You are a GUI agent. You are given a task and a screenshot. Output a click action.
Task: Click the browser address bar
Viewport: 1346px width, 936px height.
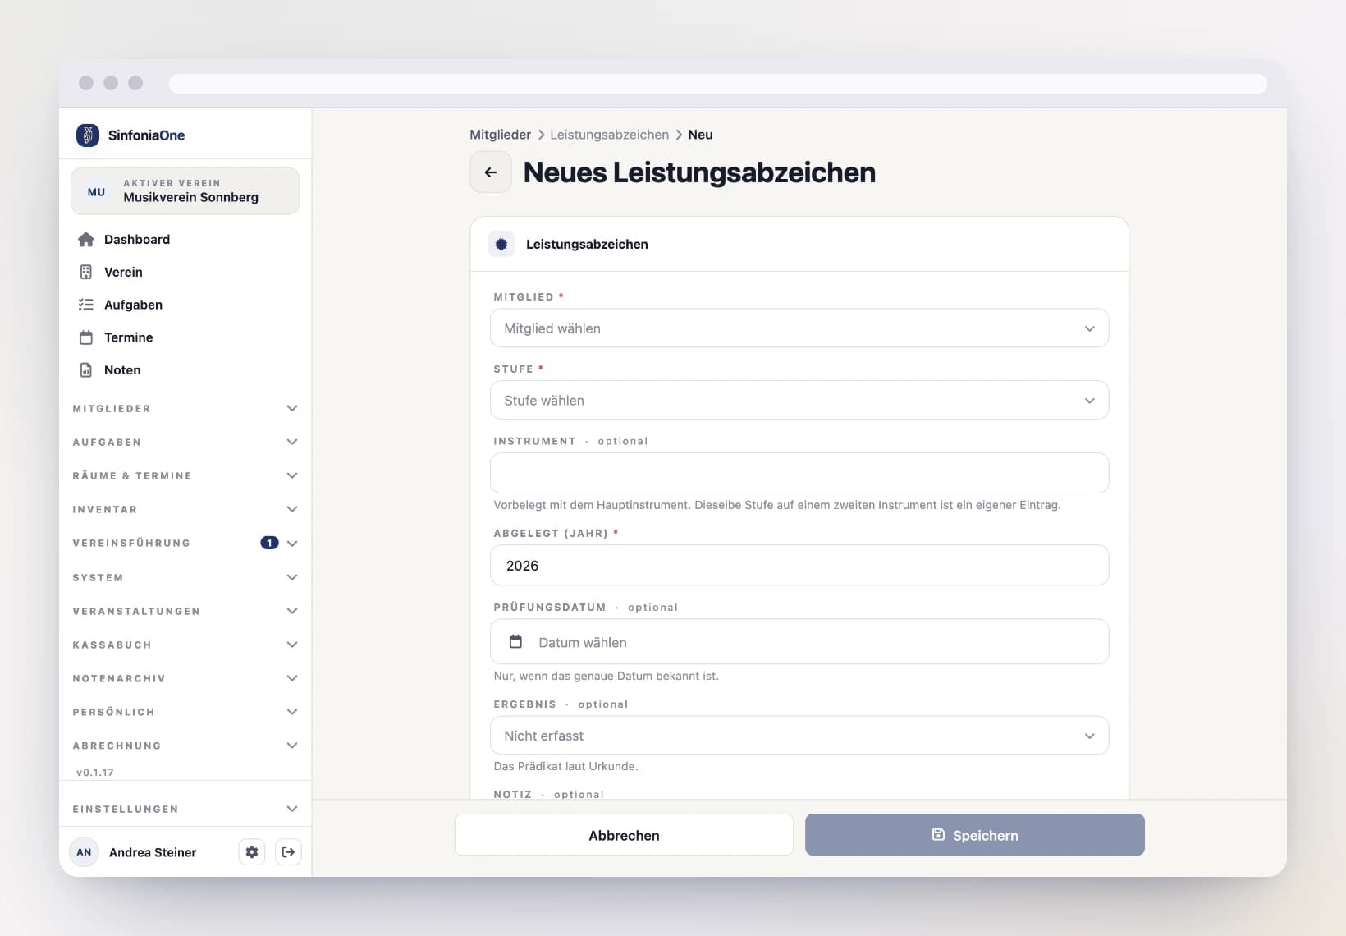tap(717, 84)
